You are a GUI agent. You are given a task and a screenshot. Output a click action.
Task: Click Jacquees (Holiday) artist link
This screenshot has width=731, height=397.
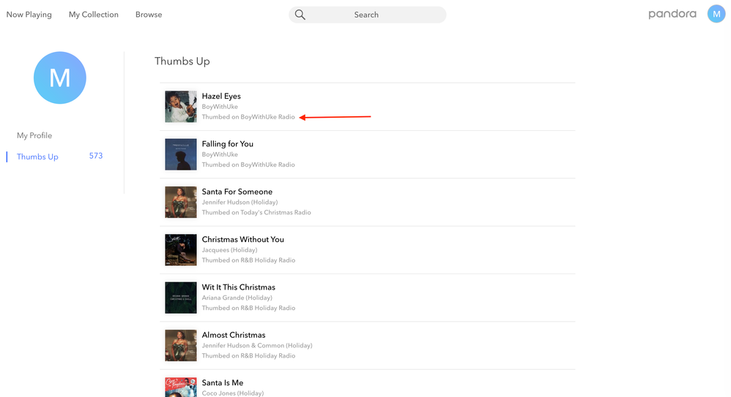point(229,250)
